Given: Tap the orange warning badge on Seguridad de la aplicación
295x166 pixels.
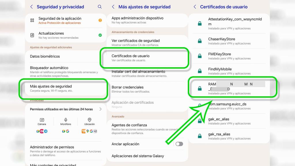Looking at the screenshot, I should [x=99, y=21].
